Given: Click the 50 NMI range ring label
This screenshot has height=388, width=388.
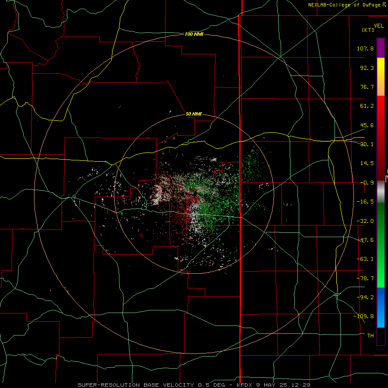Looking at the screenshot, I should [x=194, y=114].
